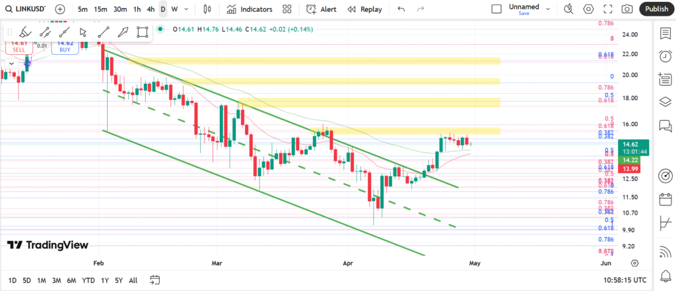Click the Publish button
The height and width of the screenshot is (291, 676).
click(x=656, y=9)
